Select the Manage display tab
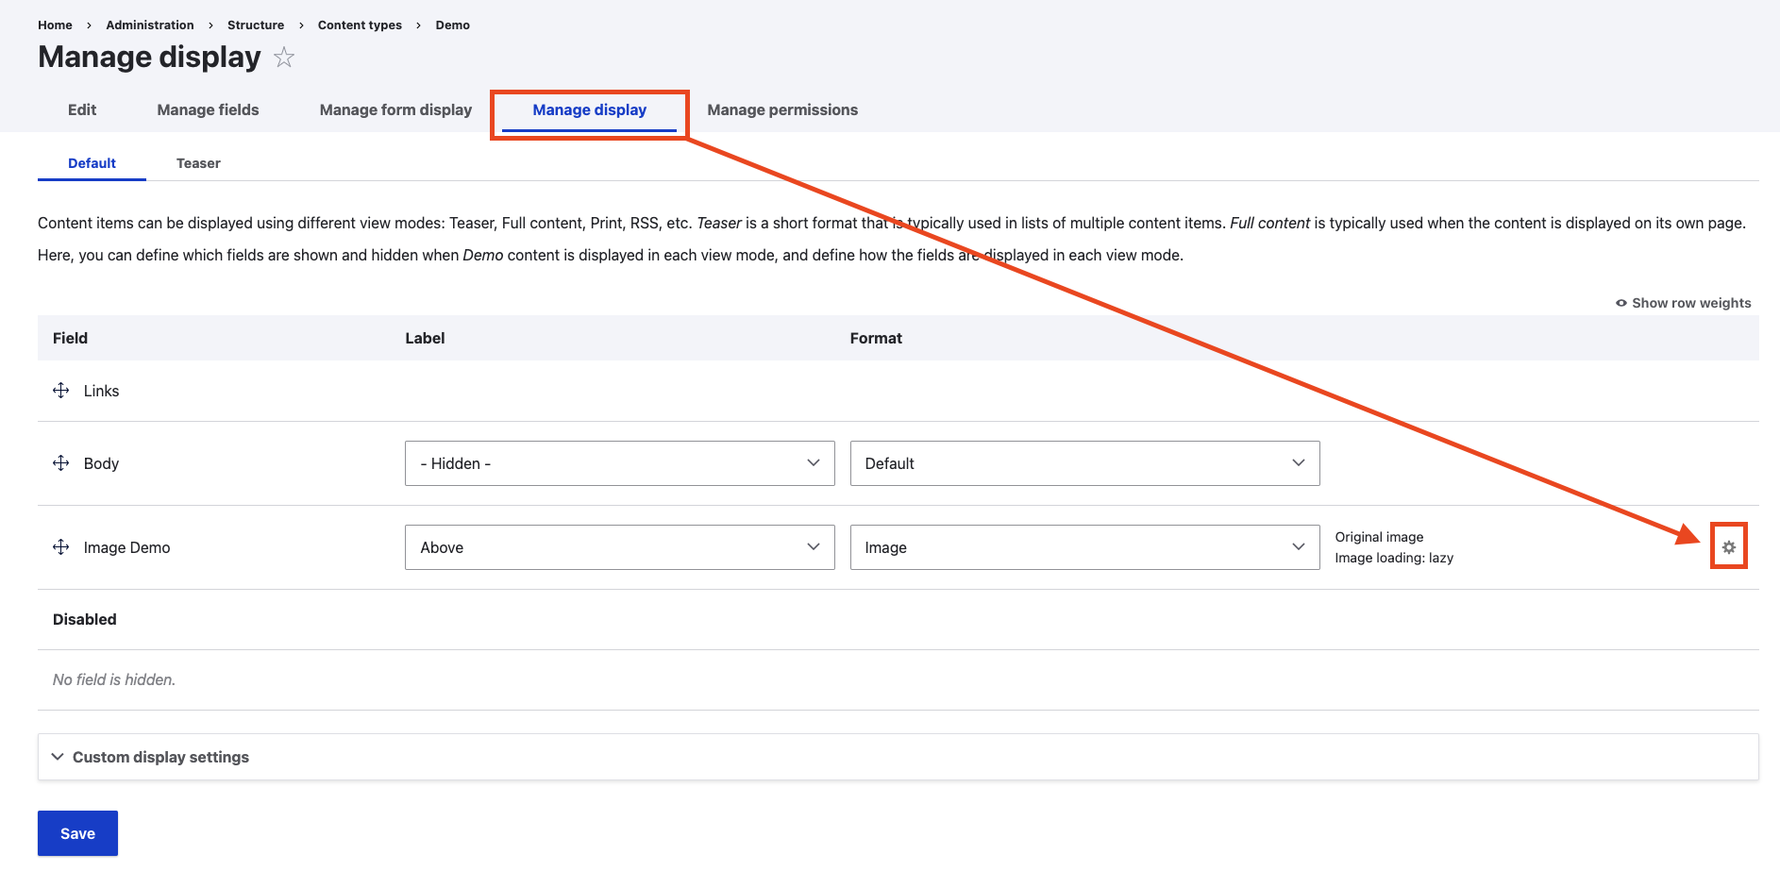This screenshot has width=1780, height=871. click(x=590, y=109)
